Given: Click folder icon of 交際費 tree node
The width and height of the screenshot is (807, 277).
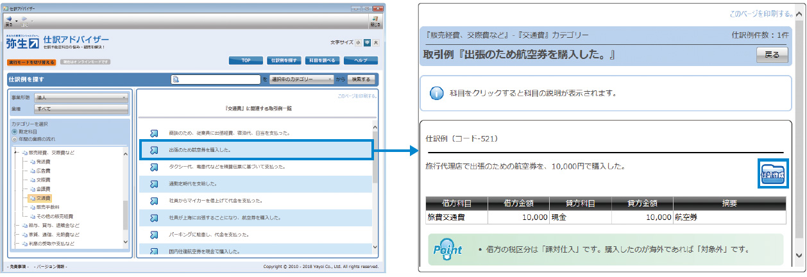Looking at the screenshot, I should [32, 180].
